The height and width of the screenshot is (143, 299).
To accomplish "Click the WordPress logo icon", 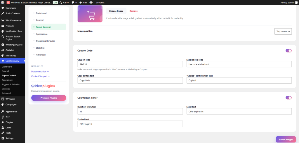I will coord(3,2).
